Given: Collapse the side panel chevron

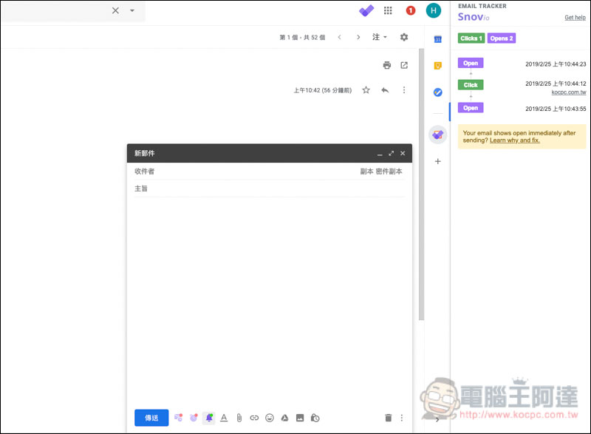Looking at the screenshot, I should [x=437, y=419].
